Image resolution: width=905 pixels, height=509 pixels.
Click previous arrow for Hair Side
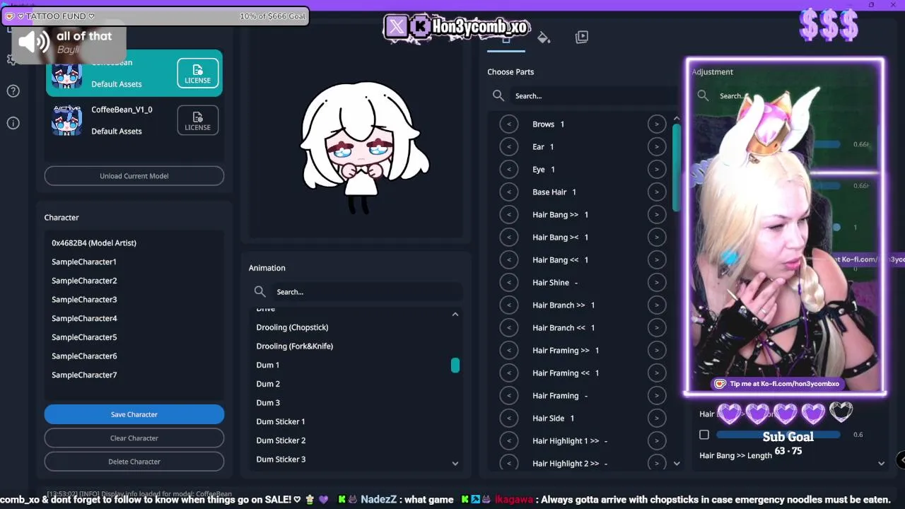pos(508,419)
